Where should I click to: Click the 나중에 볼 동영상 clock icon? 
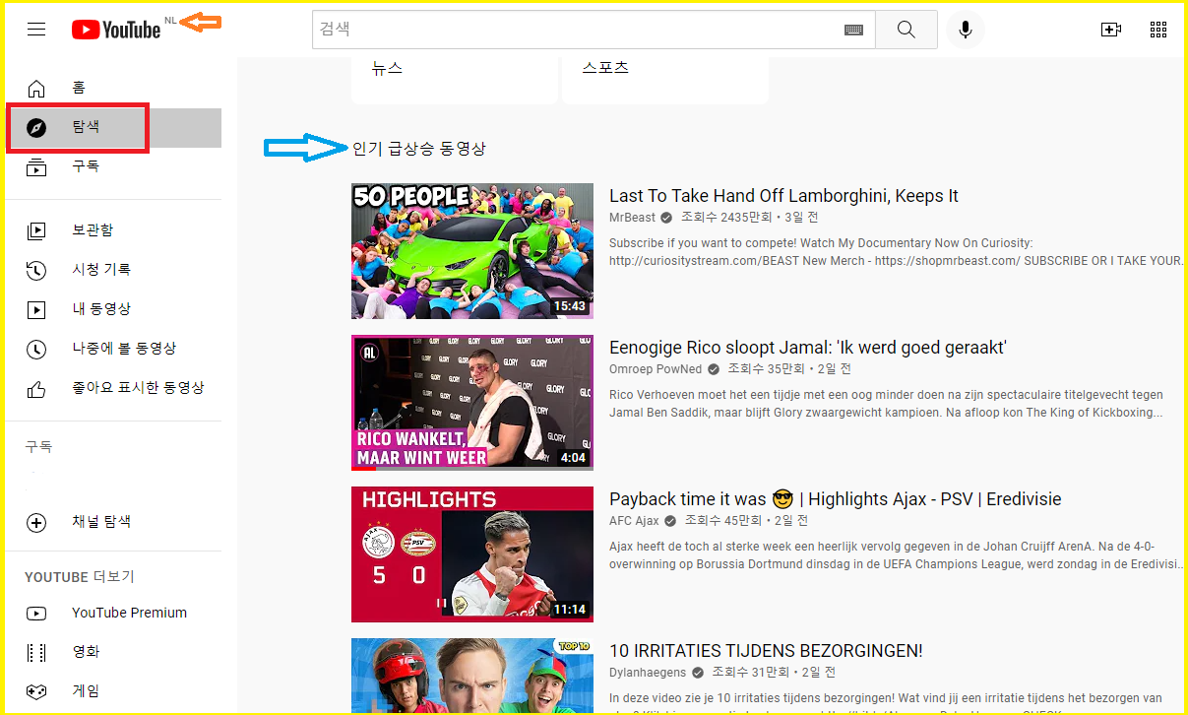[36, 349]
